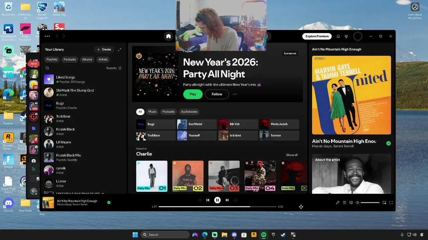Open the United album cover artwork
The height and width of the screenshot is (240, 428).
pyautogui.click(x=351, y=95)
